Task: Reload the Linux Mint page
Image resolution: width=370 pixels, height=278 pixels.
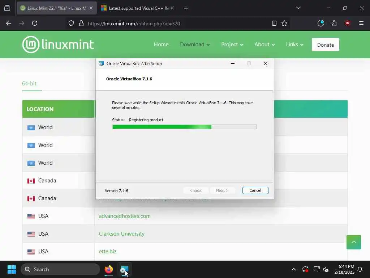Action: pos(35,23)
